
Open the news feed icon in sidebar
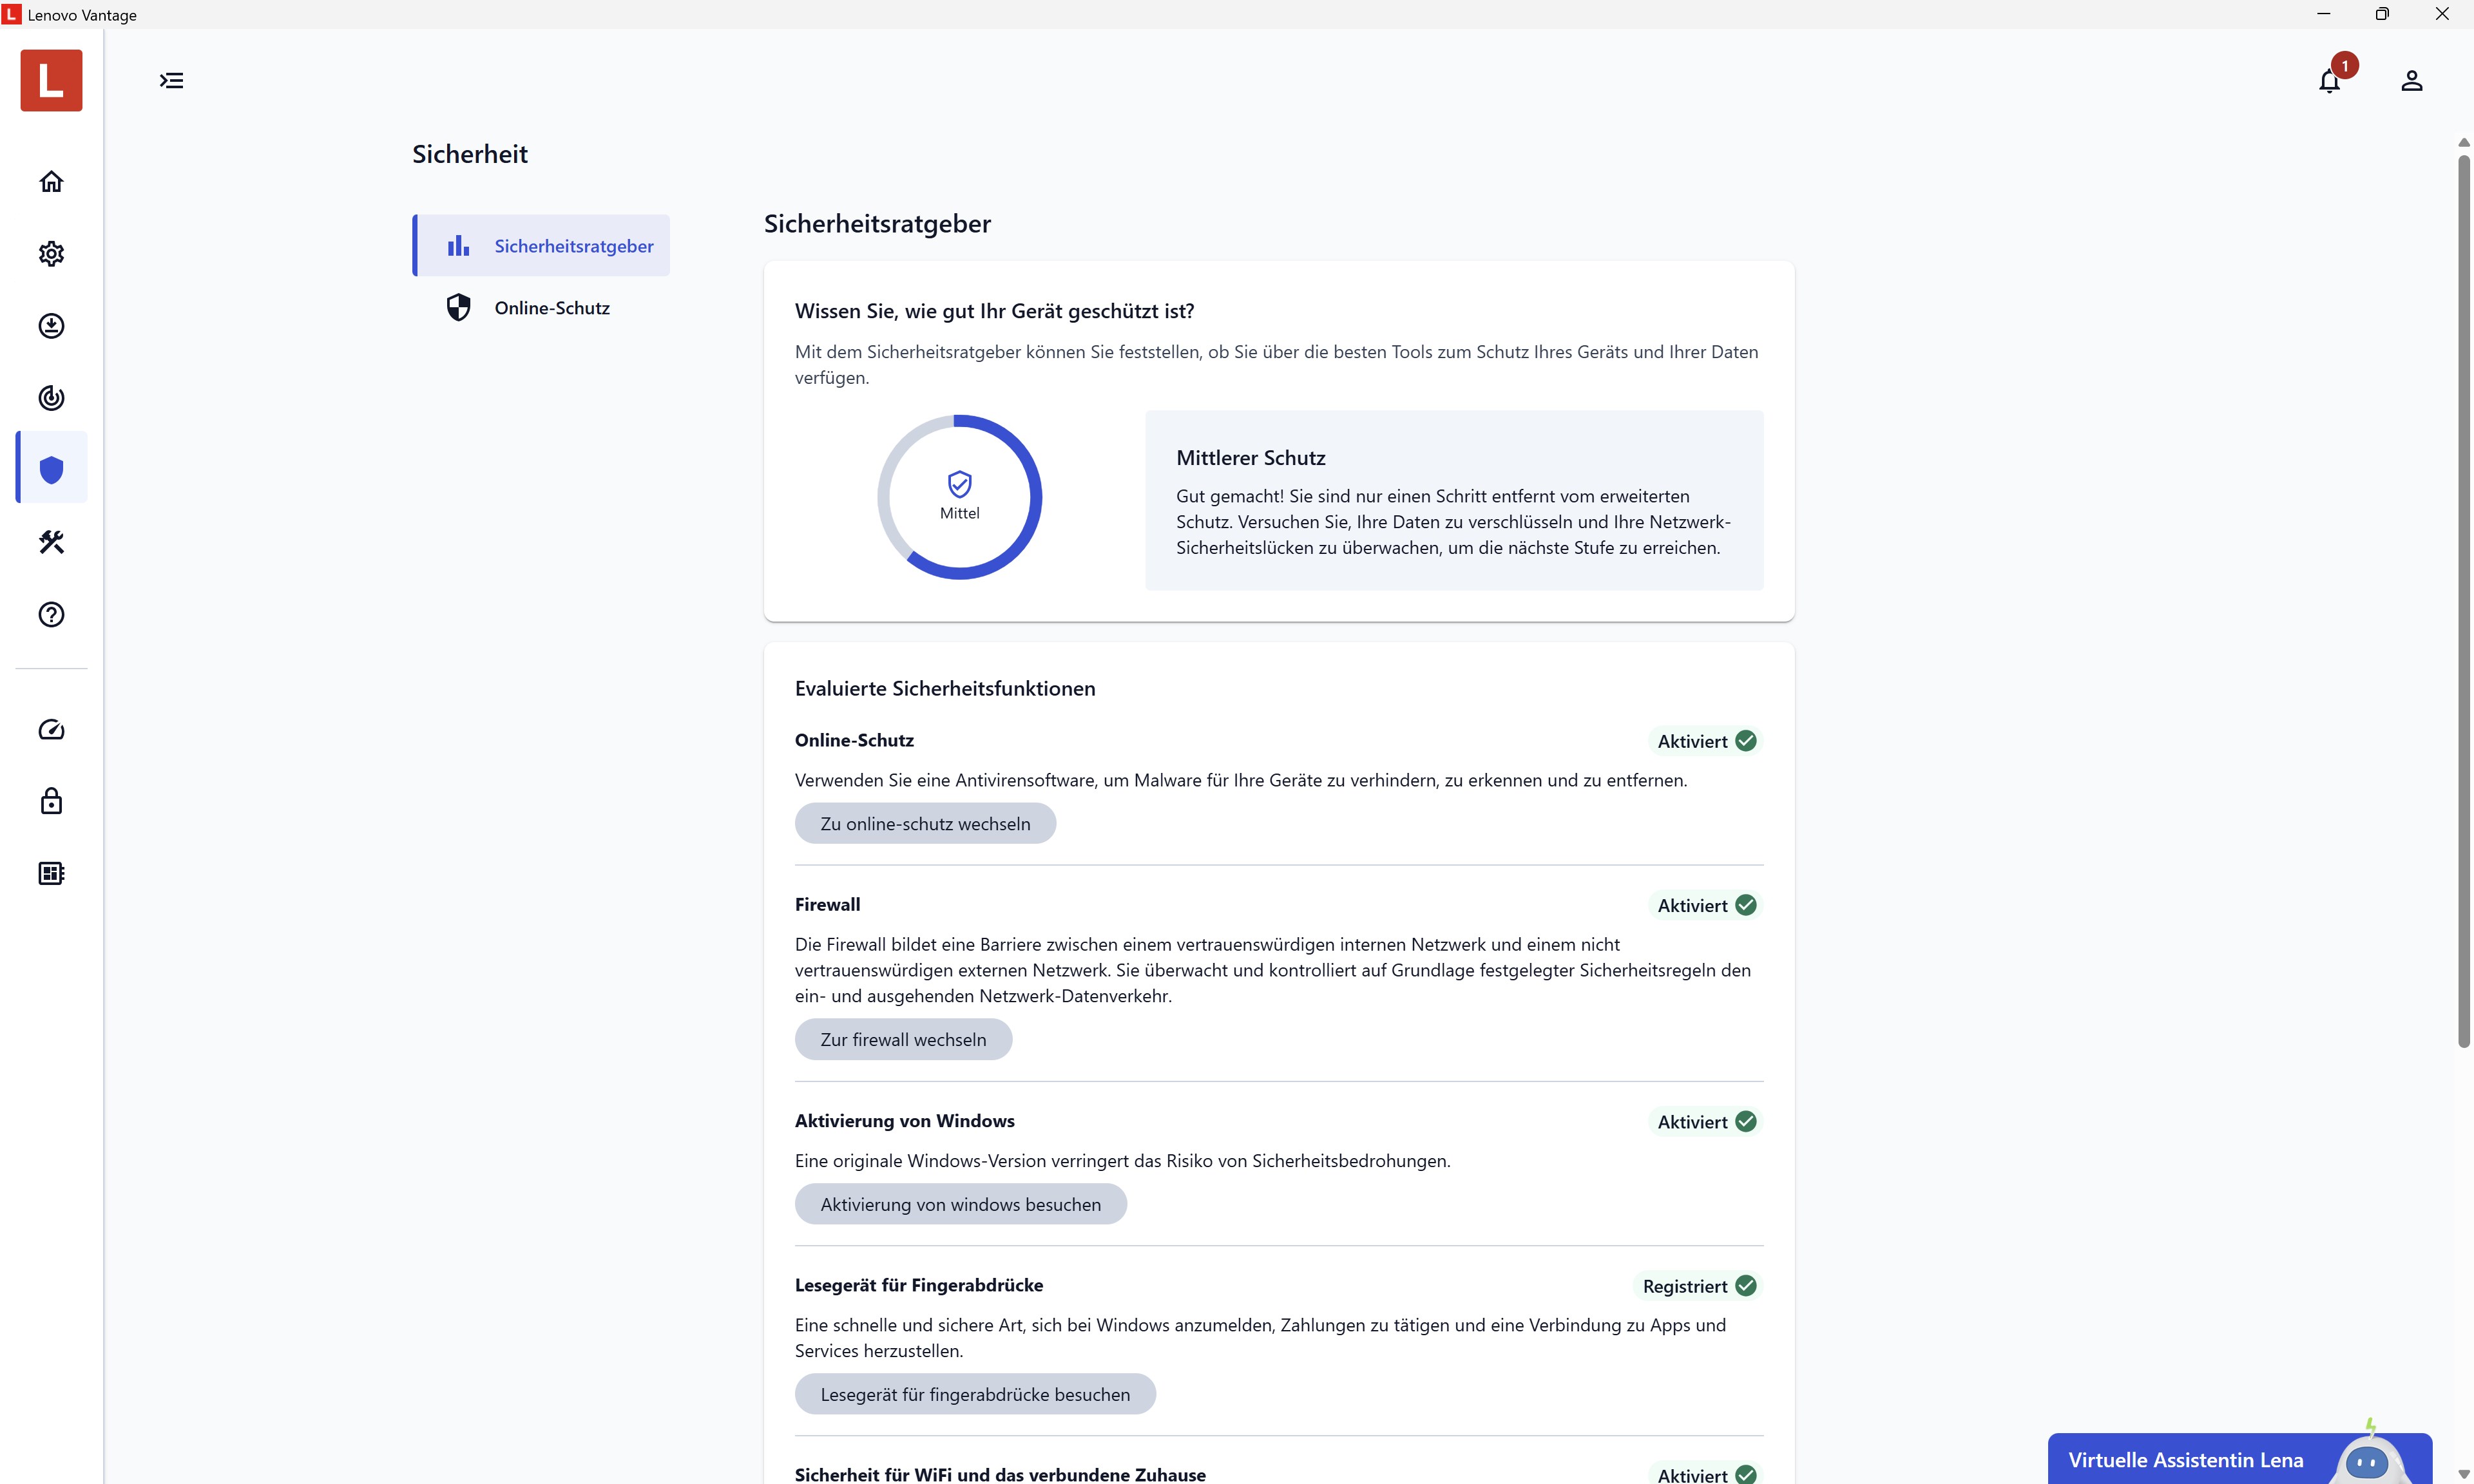(51, 873)
